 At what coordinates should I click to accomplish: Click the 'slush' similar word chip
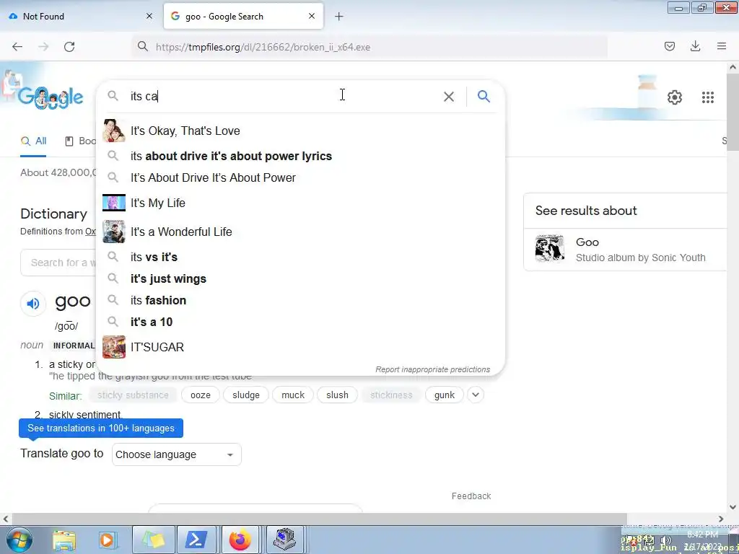click(338, 395)
